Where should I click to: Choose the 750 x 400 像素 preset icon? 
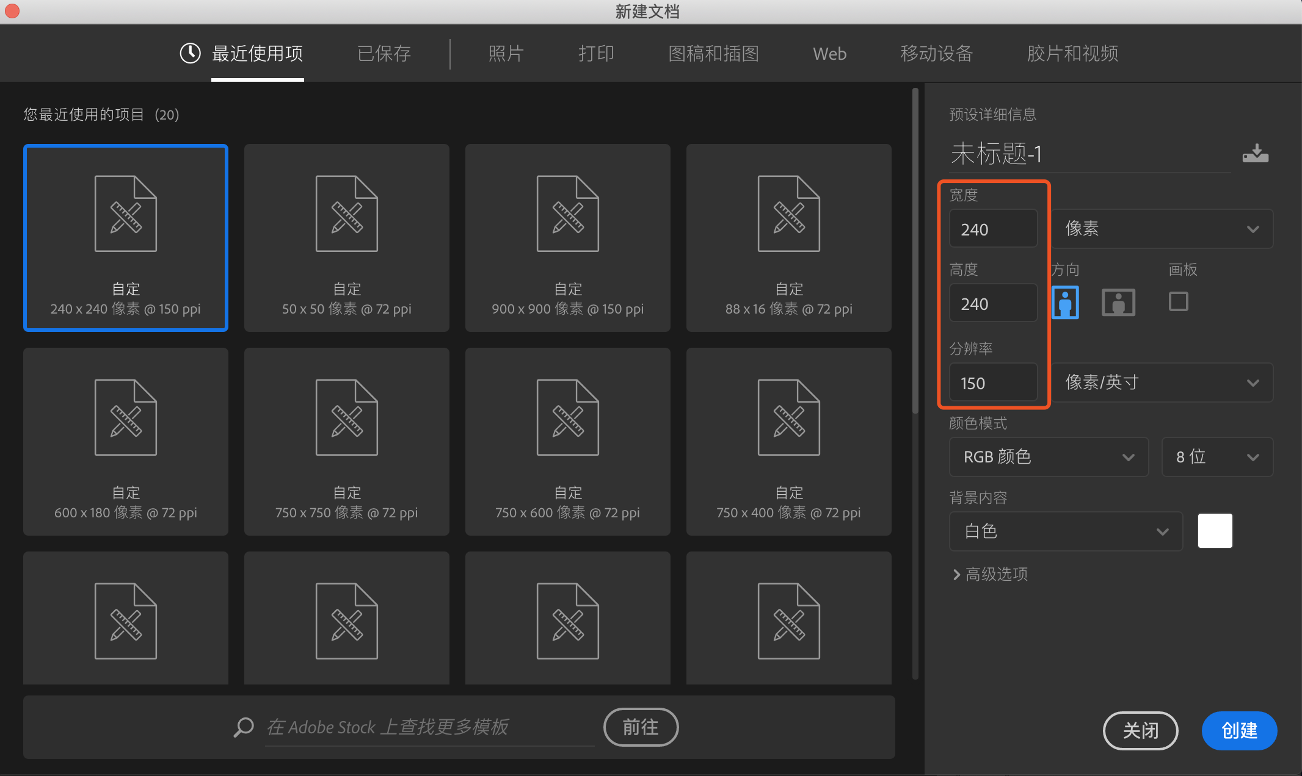pos(788,418)
